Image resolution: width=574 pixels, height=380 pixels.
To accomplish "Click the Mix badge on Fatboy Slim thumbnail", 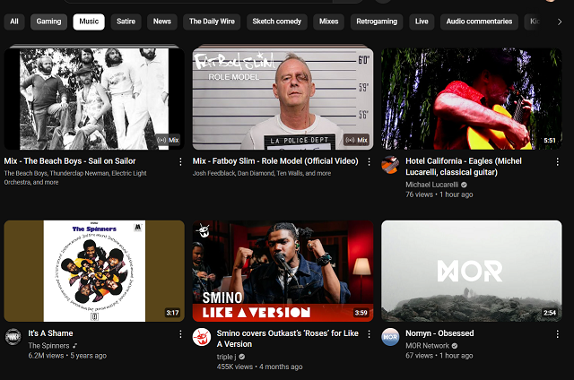I will point(357,140).
